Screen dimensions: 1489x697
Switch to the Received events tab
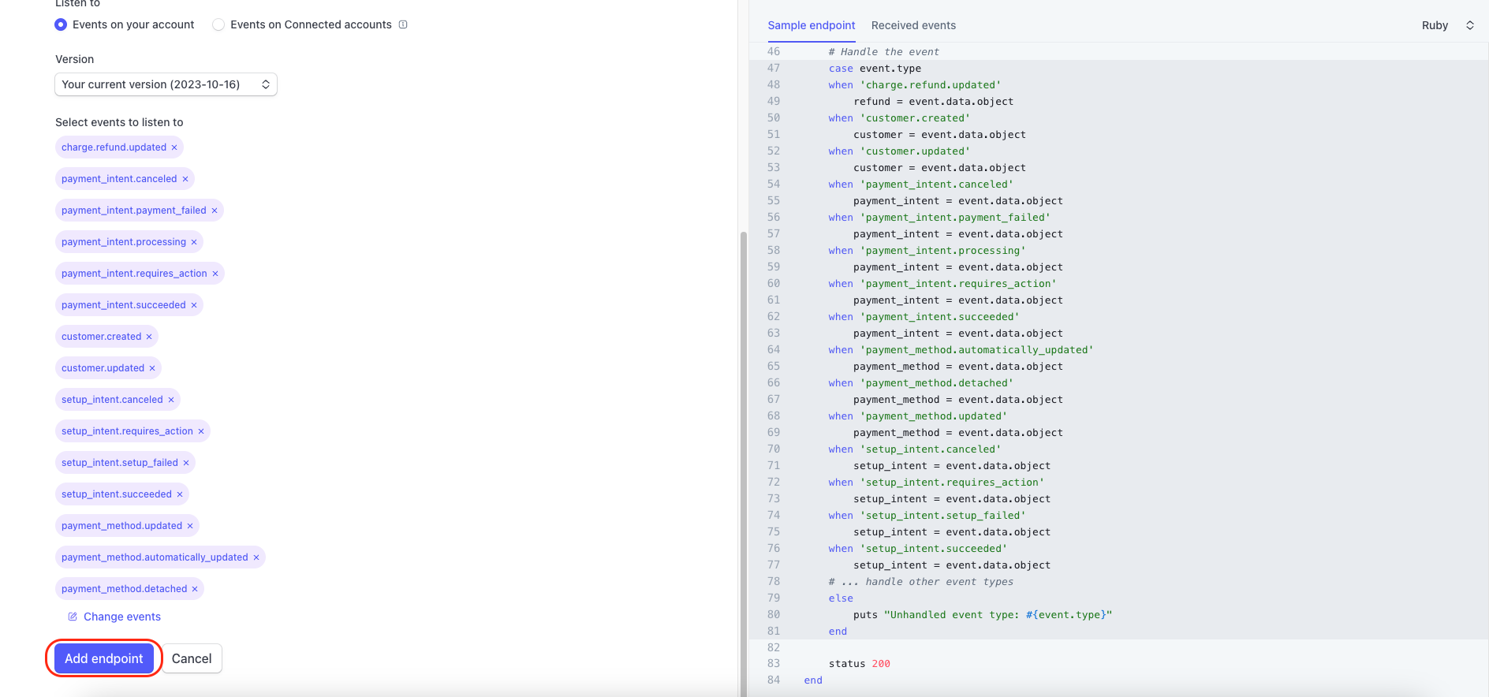click(x=913, y=25)
